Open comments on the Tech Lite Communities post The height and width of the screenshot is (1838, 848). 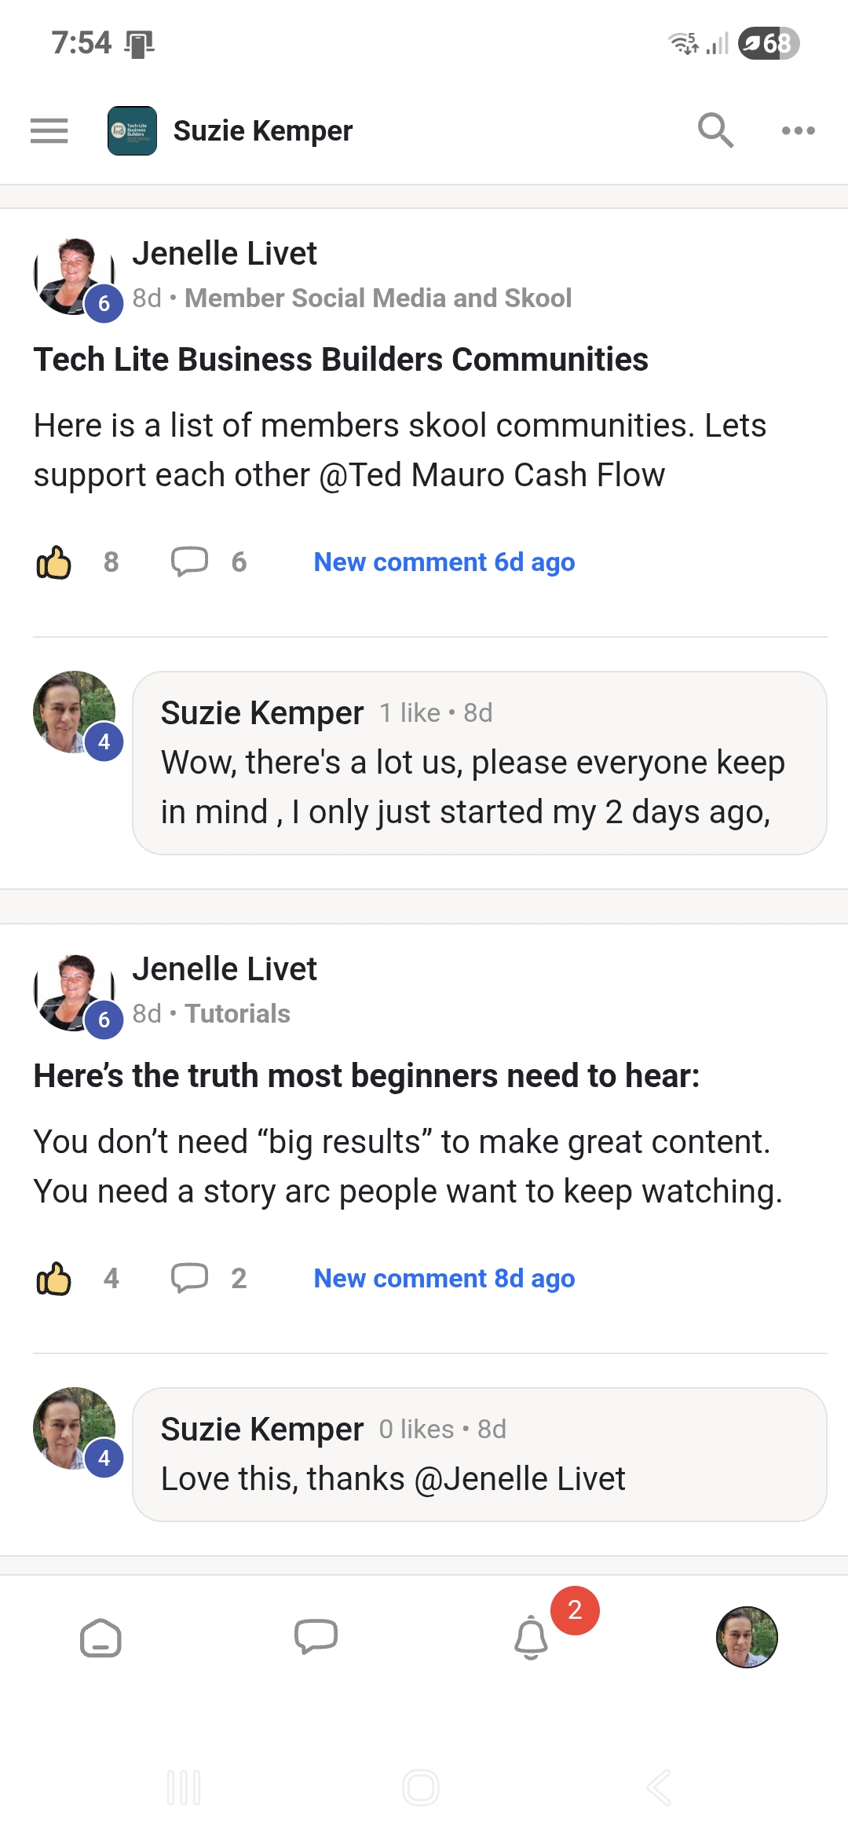click(x=190, y=562)
